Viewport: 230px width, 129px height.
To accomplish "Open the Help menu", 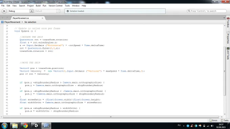I will pos(84,6).
